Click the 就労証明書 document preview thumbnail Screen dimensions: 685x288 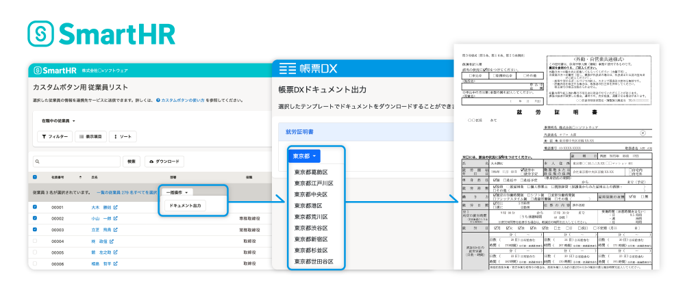(556, 156)
